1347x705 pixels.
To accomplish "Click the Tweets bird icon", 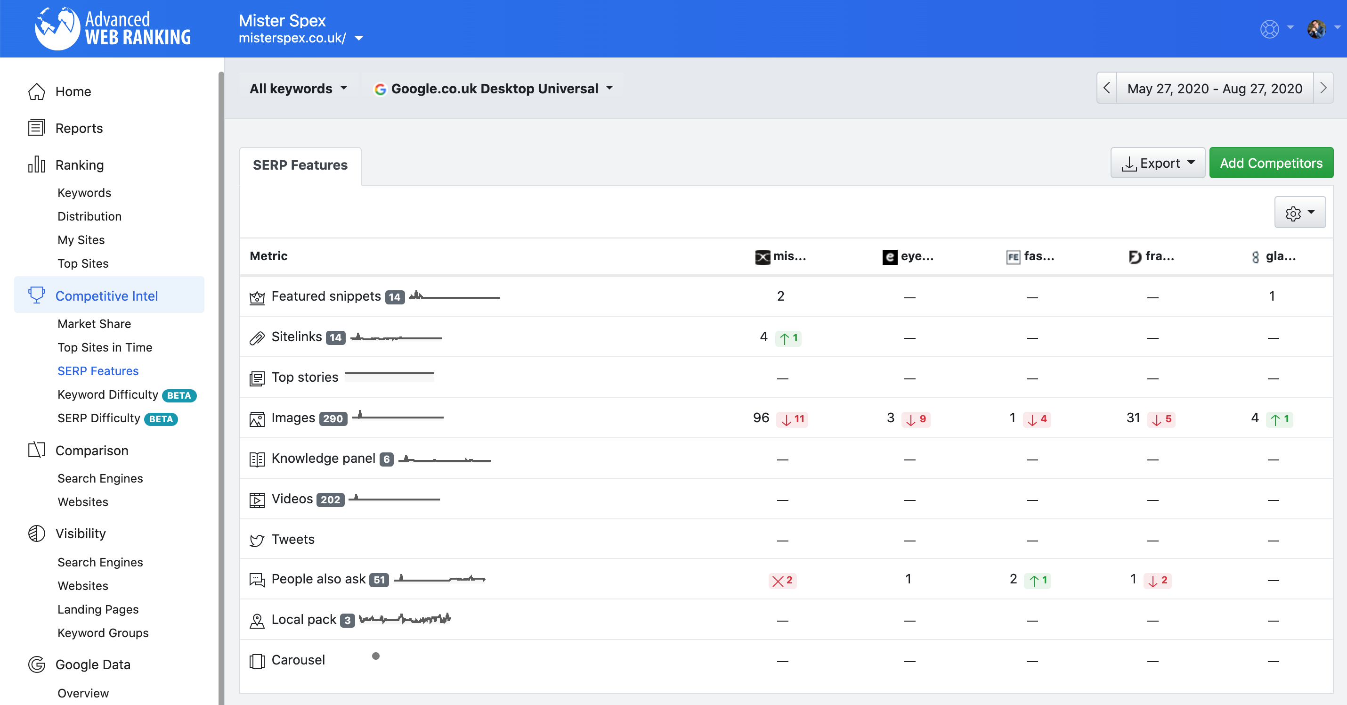I will click(257, 540).
